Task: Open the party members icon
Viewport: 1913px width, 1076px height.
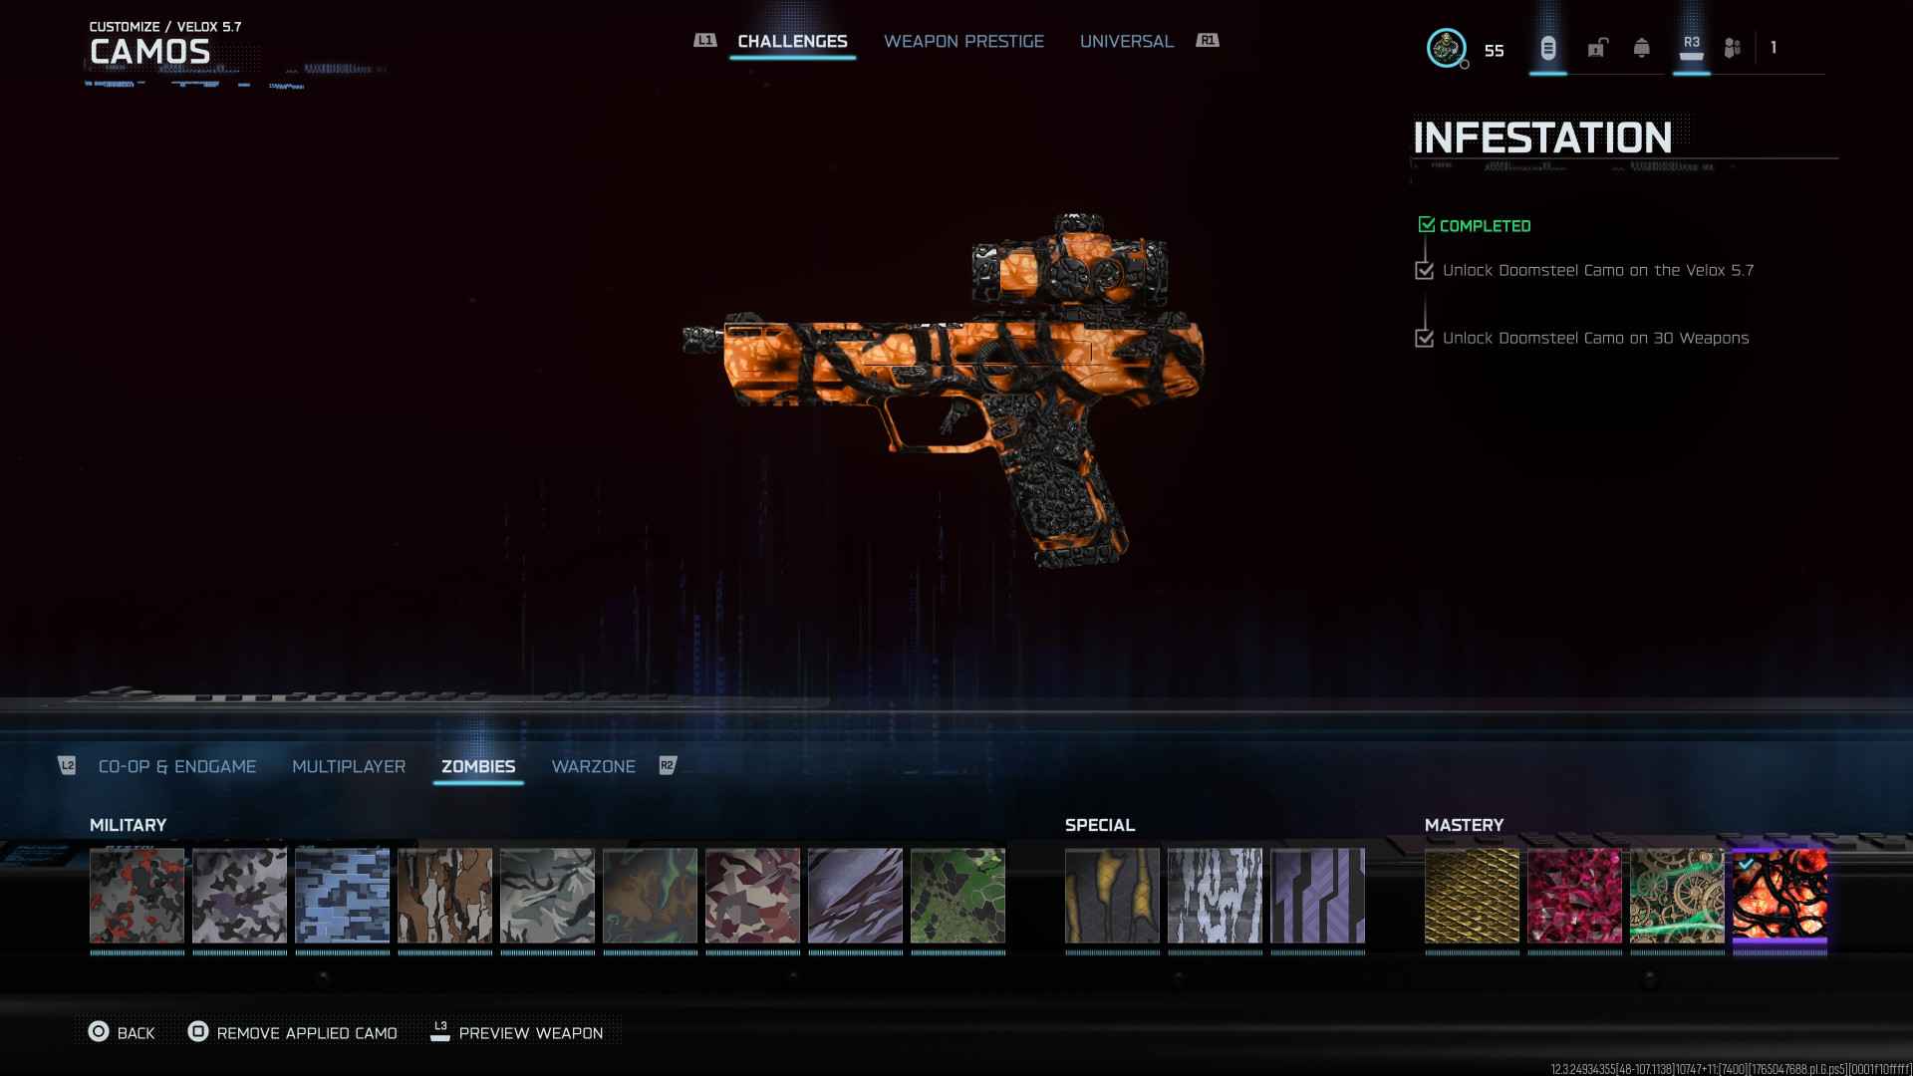Action: click(x=1733, y=48)
